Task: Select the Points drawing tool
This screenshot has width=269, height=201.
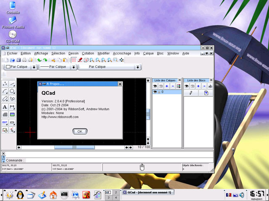Action: (5, 84)
